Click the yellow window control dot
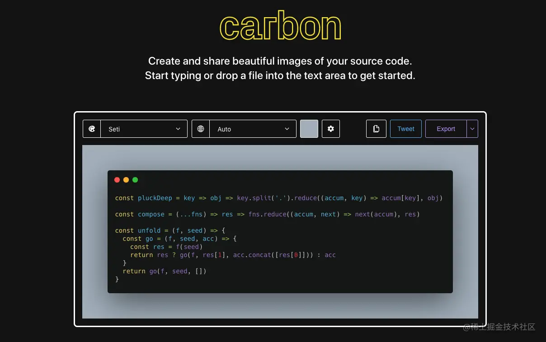546x342 pixels. [x=126, y=180]
